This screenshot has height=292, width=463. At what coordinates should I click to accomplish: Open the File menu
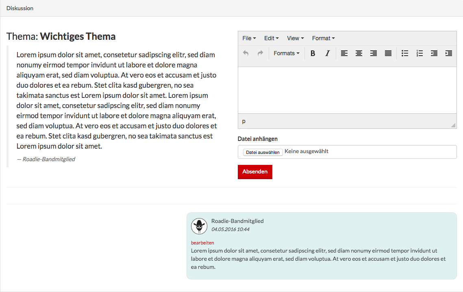[249, 38]
